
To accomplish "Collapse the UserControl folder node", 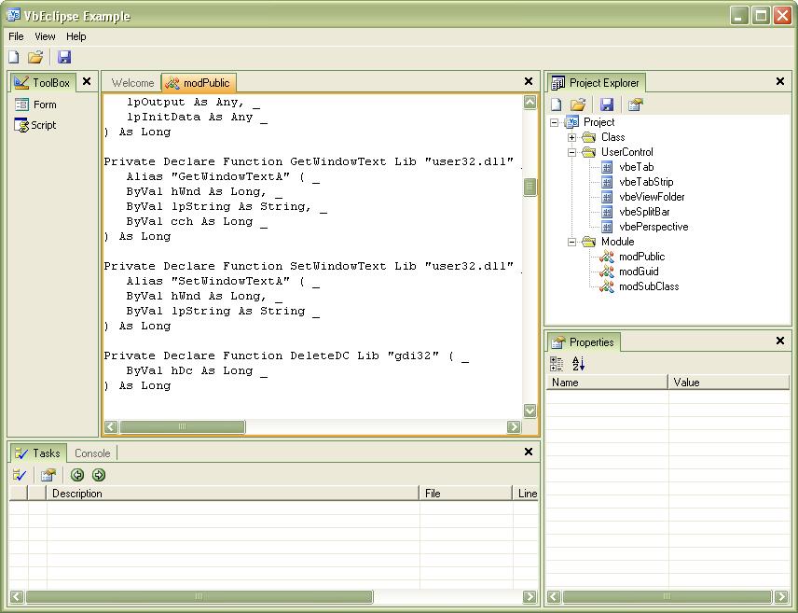I will pos(572,152).
